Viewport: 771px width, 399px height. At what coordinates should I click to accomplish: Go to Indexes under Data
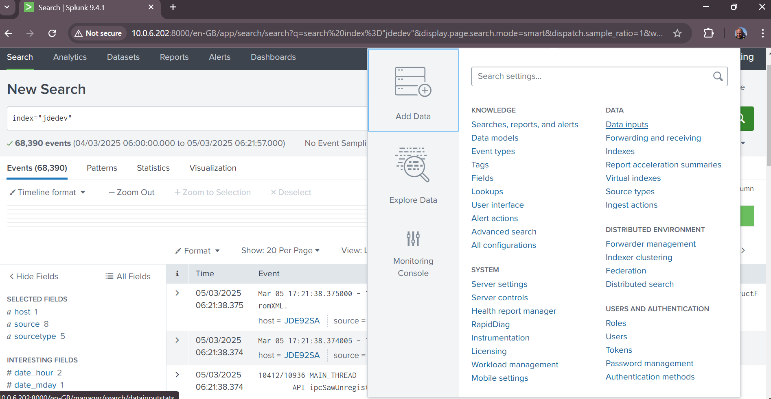pos(620,152)
